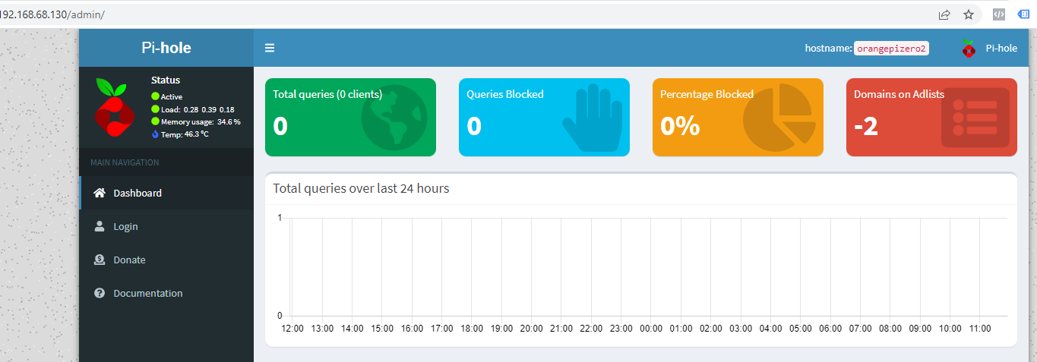The image size is (1037, 362).
Task: Open the blue Queries Blocked card
Action: click(544, 117)
